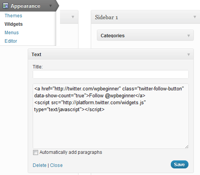
Task: Save the Text widget
Action: (180, 165)
